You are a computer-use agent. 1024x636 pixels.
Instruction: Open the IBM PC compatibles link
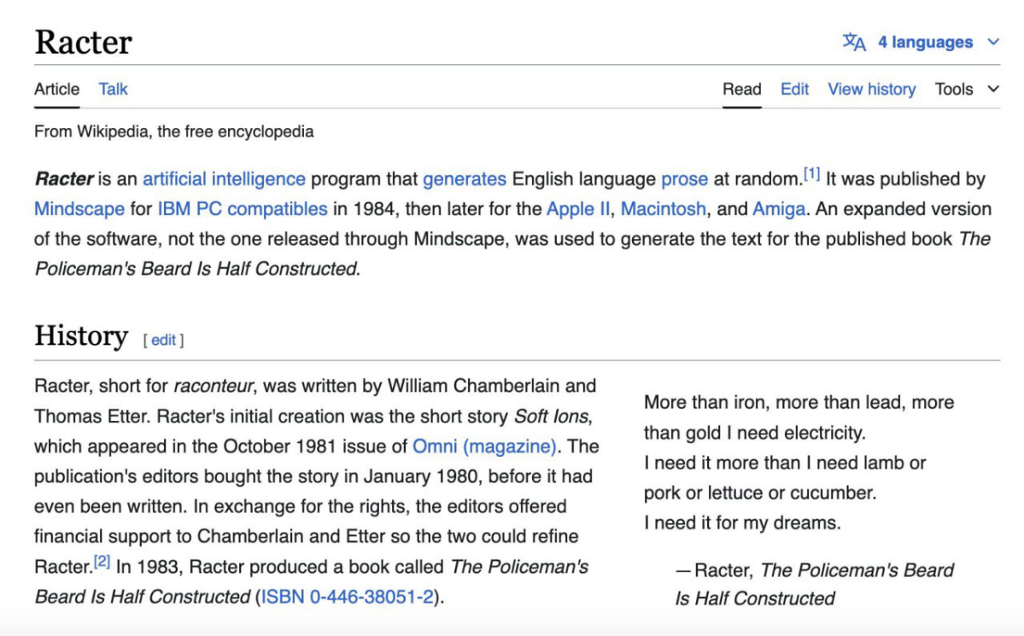point(243,209)
